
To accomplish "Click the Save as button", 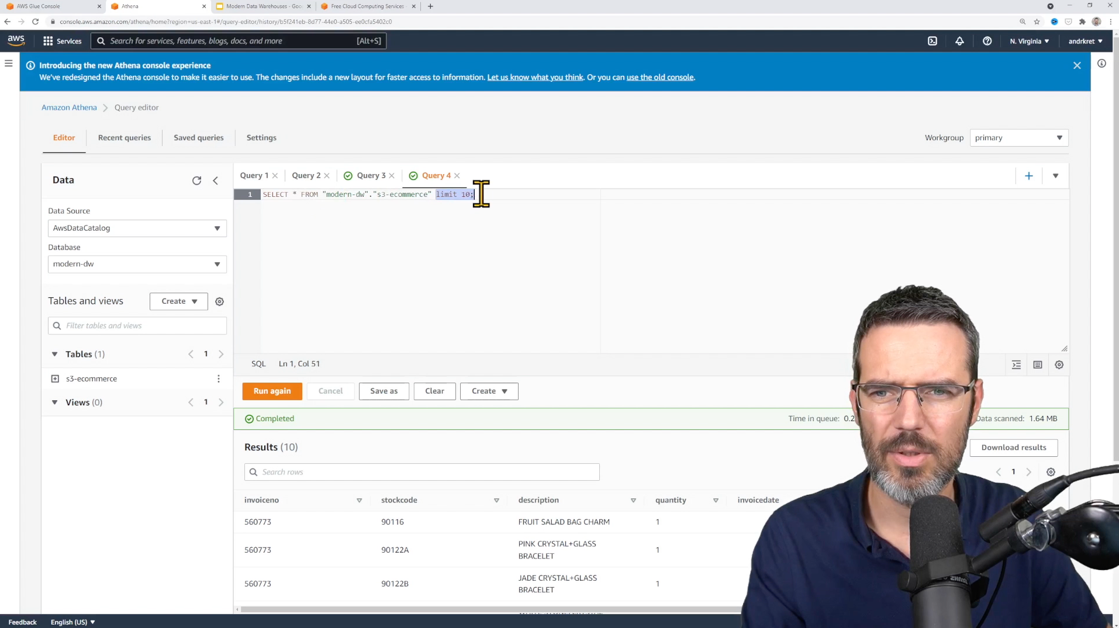I will point(384,391).
